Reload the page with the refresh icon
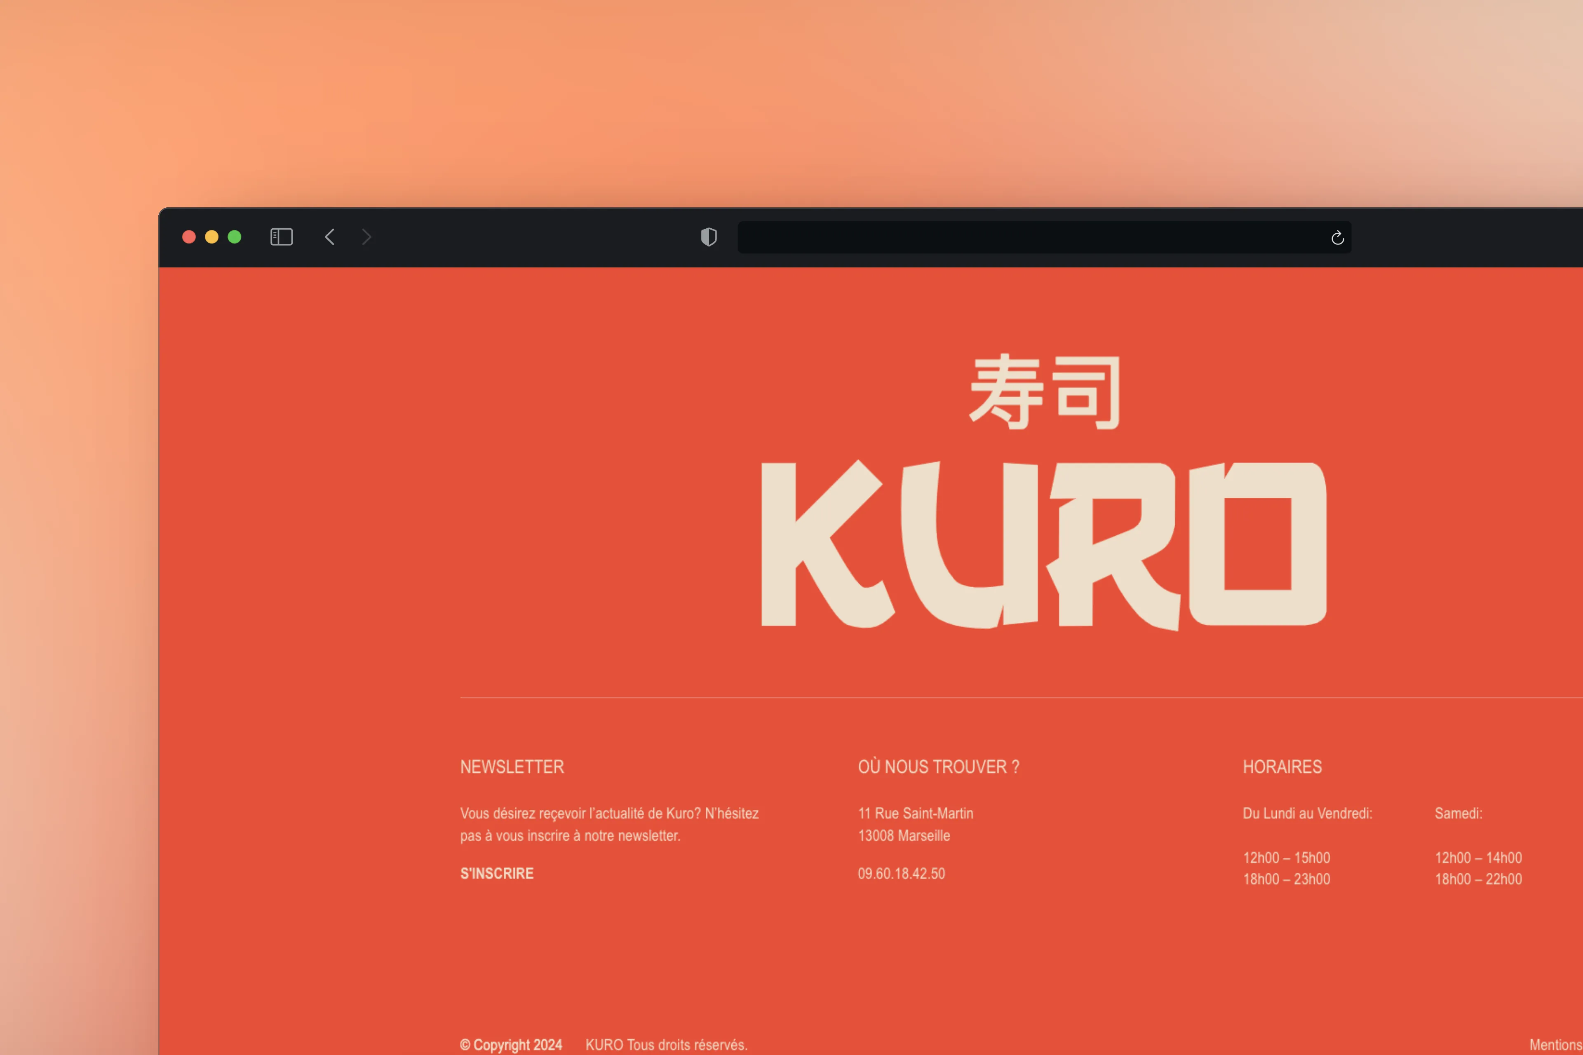This screenshot has width=1583, height=1055. coord(1337,237)
